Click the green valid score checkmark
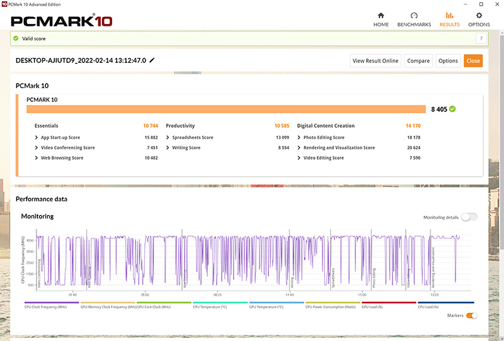The width and height of the screenshot is (504, 341). (x=16, y=38)
